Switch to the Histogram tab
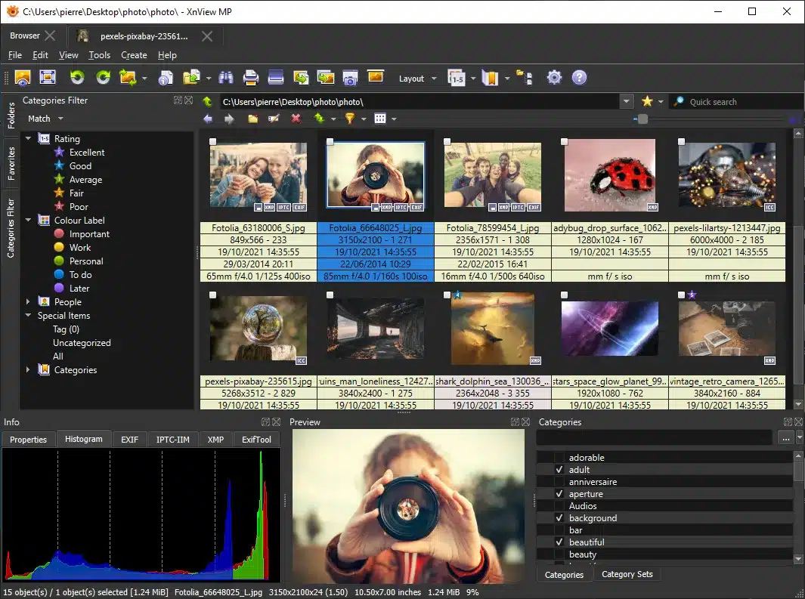 [x=83, y=439]
